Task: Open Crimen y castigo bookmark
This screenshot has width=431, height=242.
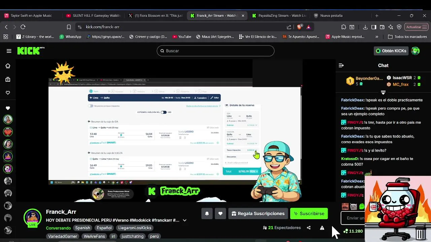Action: click(148, 37)
